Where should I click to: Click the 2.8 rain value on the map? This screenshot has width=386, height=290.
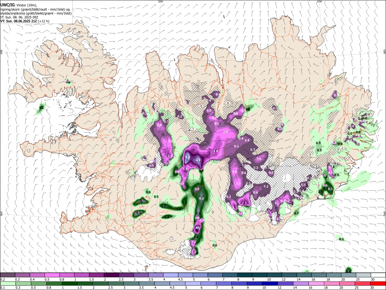point(164,206)
